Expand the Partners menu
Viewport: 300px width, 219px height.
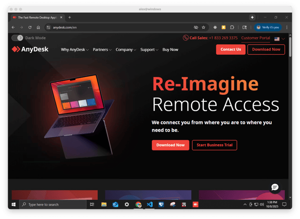pos(102,50)
